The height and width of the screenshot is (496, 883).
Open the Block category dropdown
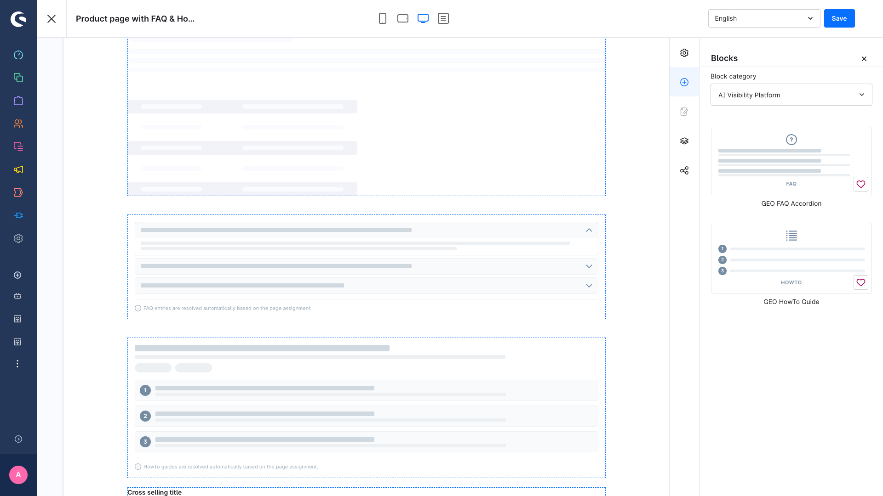click(791, 95)
